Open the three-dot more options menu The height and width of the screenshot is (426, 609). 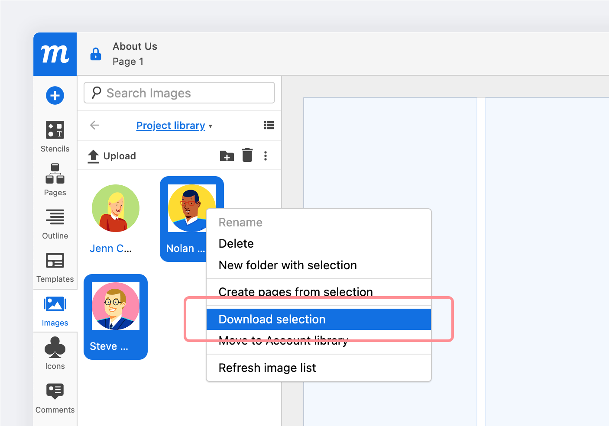266,156
